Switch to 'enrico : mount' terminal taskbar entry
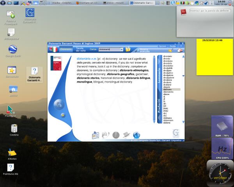The image size is (234, 187). [x=113, y=3]
